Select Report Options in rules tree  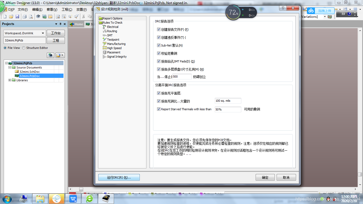pos(113,18)
